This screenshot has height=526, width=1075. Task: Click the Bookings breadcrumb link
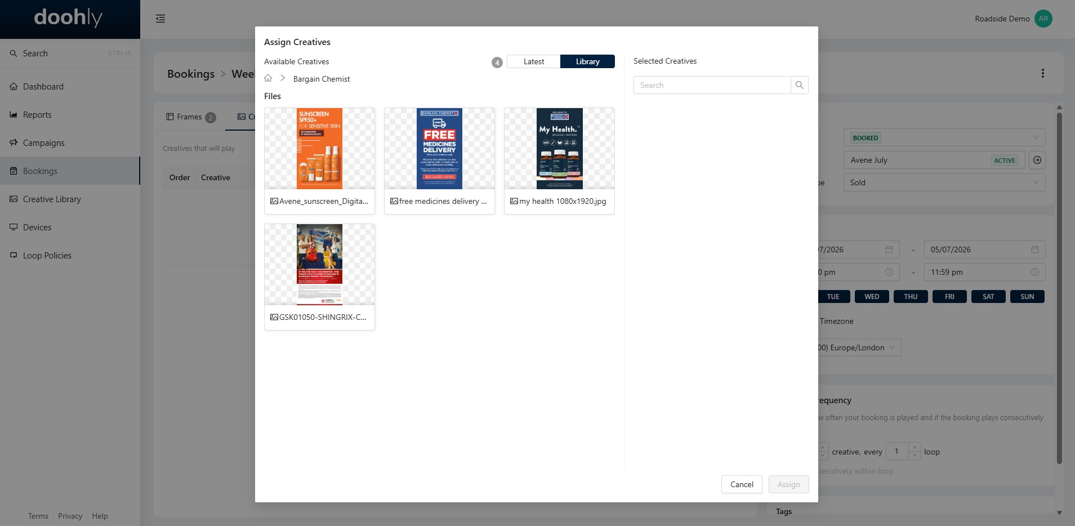click(x=191, y=74)
